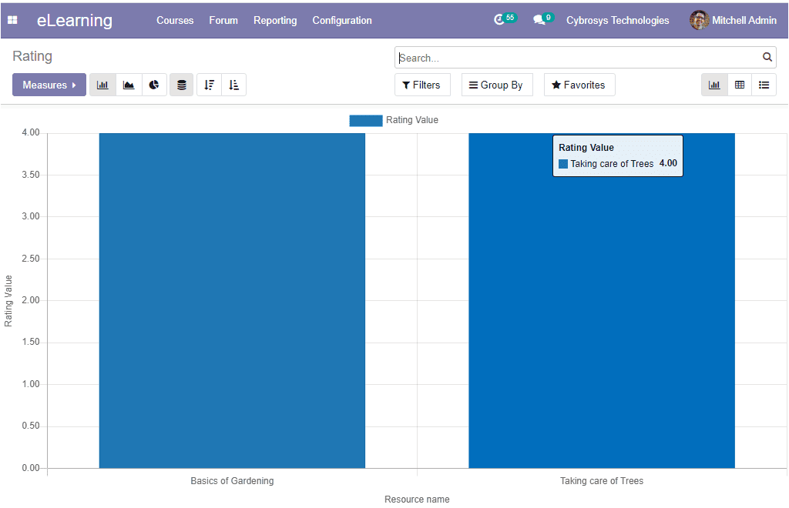The image size is (789, 508).
Task: Open activities clock notifications
Action: 499,19
